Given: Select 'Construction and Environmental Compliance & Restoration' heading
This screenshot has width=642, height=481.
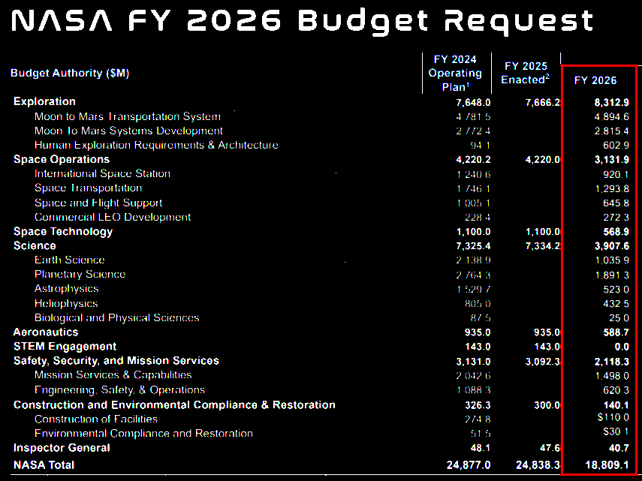Looking at the screenshot, I should [174, 405].
